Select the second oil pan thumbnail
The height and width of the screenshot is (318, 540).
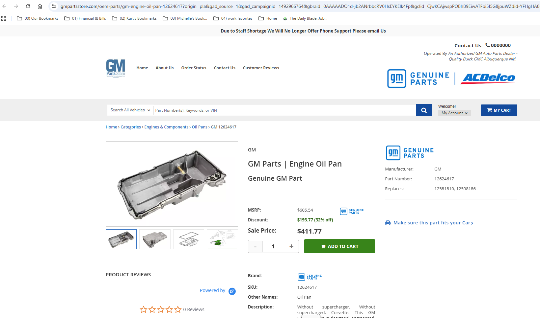[x=155, y=239]
